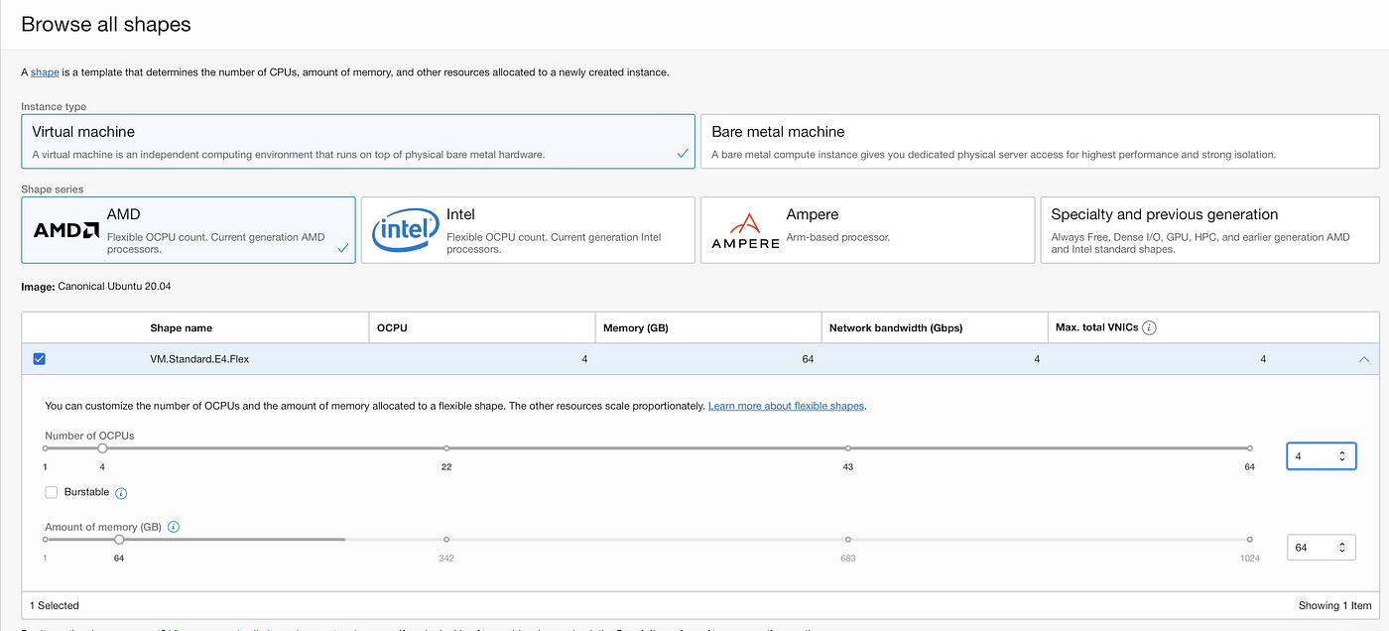Image resolution: width=1389 pixels, height=631 pixels.
Task: Choose Specialty and previous generation series
Action: click(1209, 230)
